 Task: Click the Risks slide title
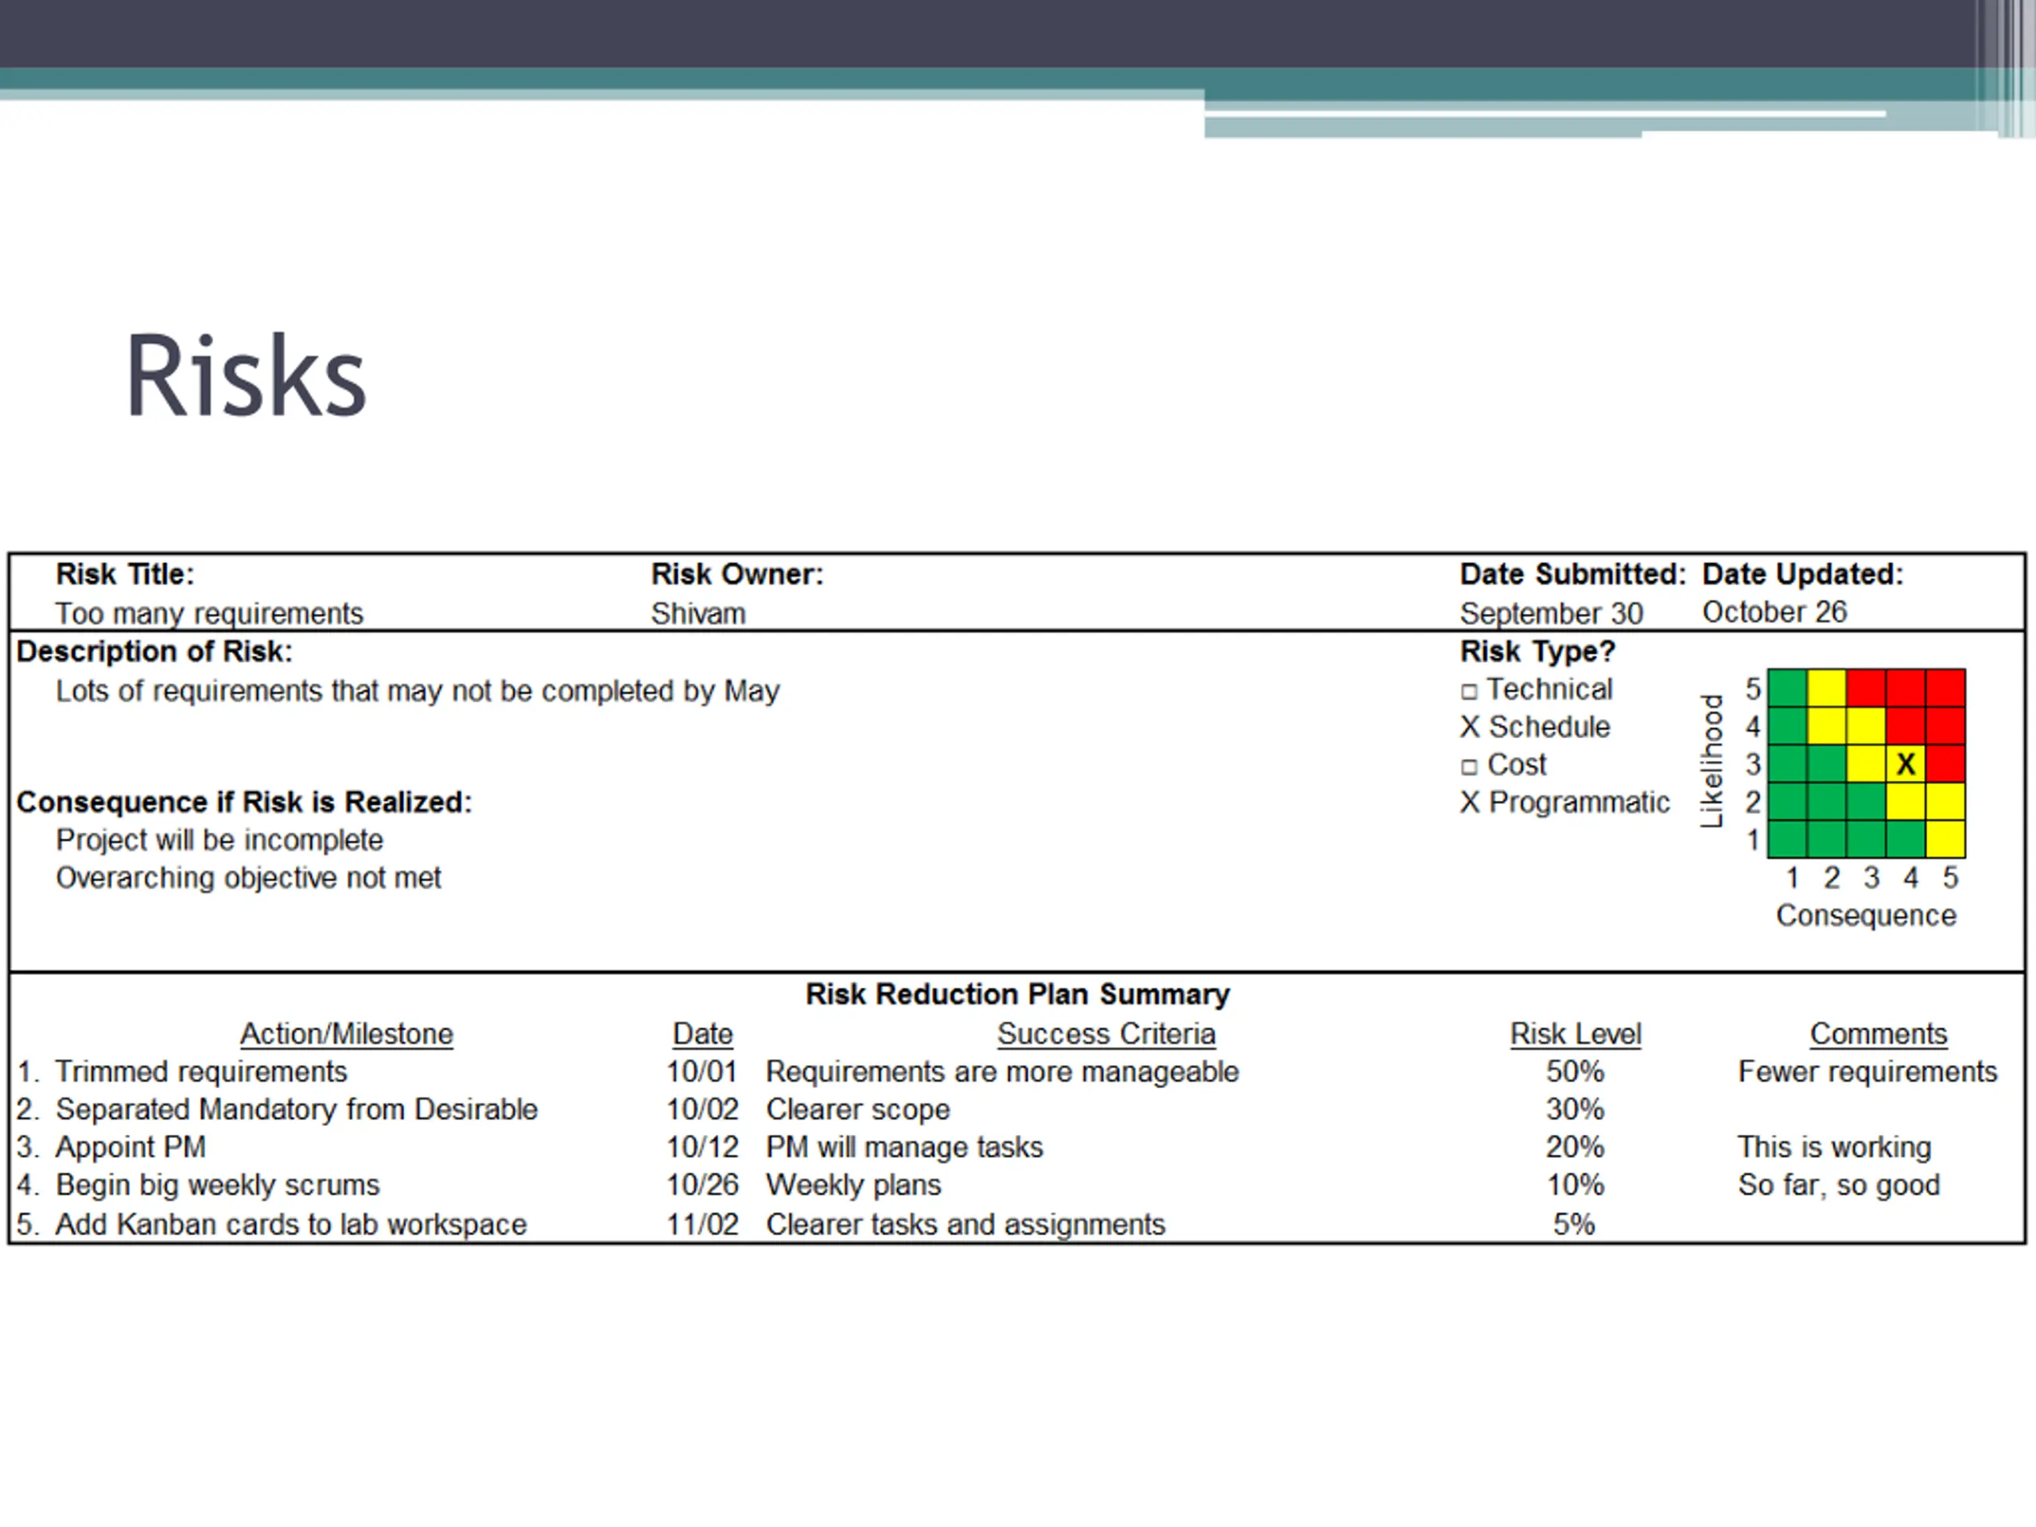pos(246,375)
